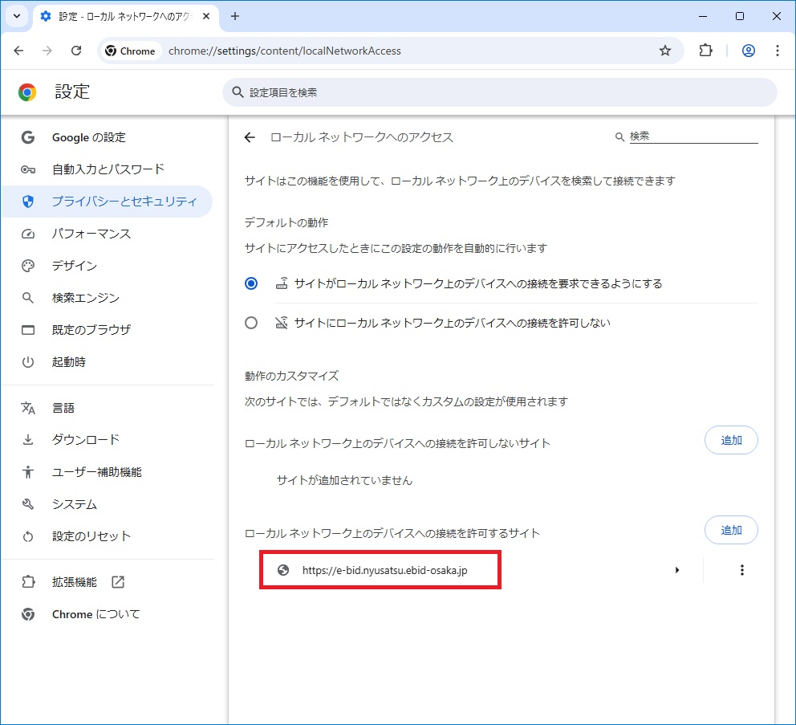The image size is (796, 725).
Task: Select radio to allow sites requesting local network connections
Action: (251, 283)
